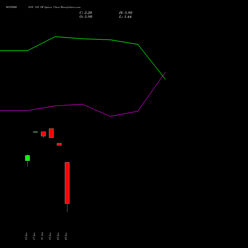Click the 23 Jan date axis label
248x248 pixels.
pos(66,236)
